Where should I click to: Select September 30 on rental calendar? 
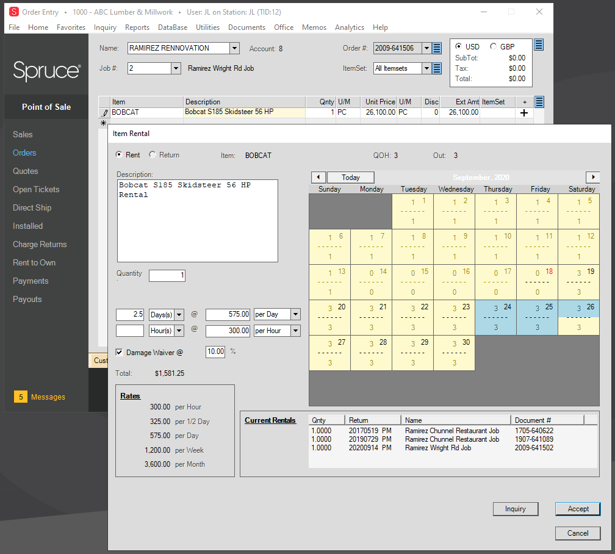454,353
